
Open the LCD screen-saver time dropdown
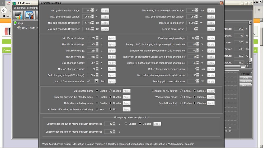(x=96, y=82)
